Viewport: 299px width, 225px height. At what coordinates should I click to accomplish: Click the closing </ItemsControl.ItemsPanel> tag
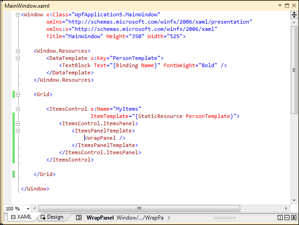coord(100,152)
